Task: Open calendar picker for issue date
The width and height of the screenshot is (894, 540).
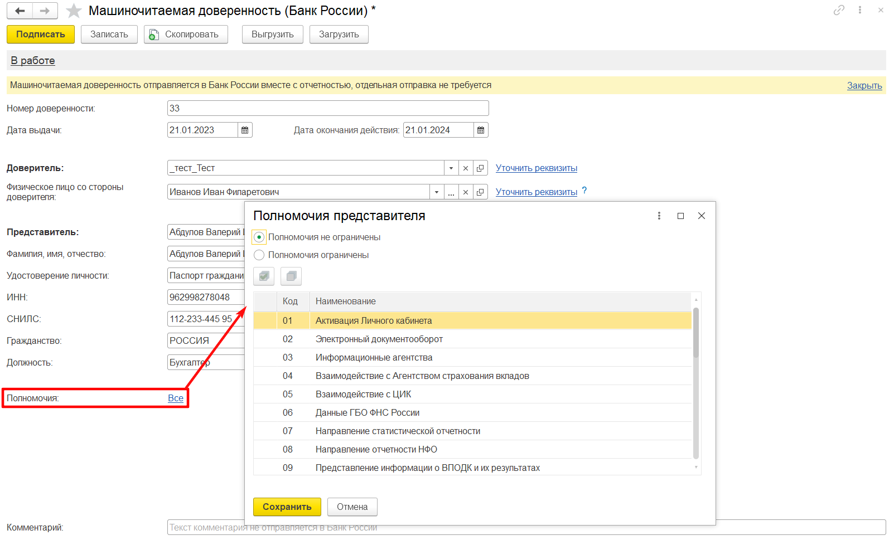Action: tap(245, 130)
